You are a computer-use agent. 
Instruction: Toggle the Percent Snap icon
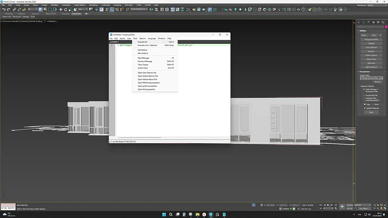click(x=117, y=10)
